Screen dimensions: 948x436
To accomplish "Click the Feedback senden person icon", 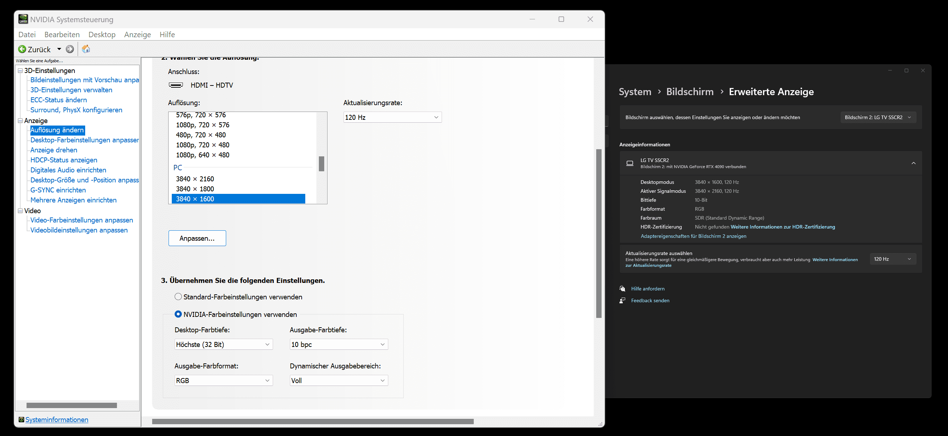I will click(622, 300).
